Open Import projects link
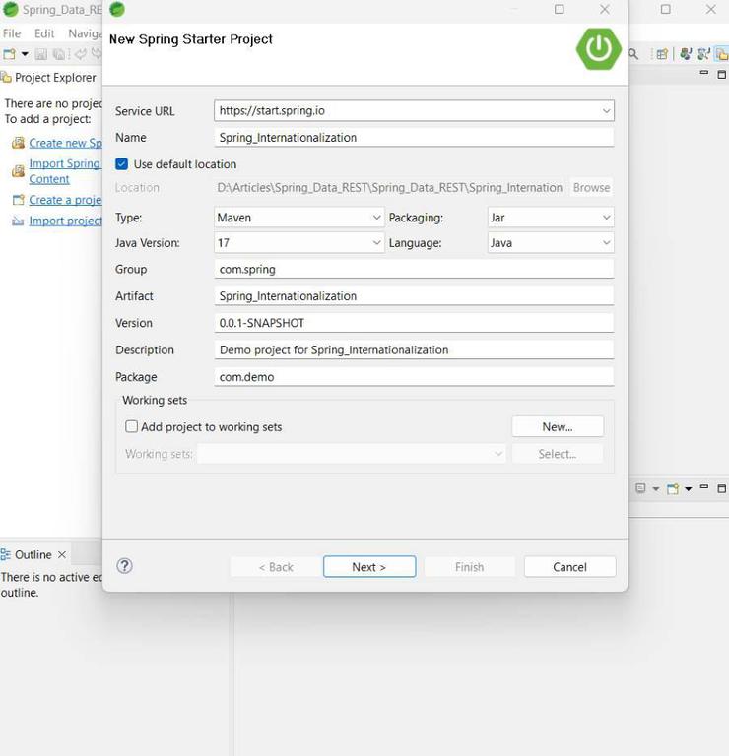Screen dimensions: 729x756 click(65, 220)
